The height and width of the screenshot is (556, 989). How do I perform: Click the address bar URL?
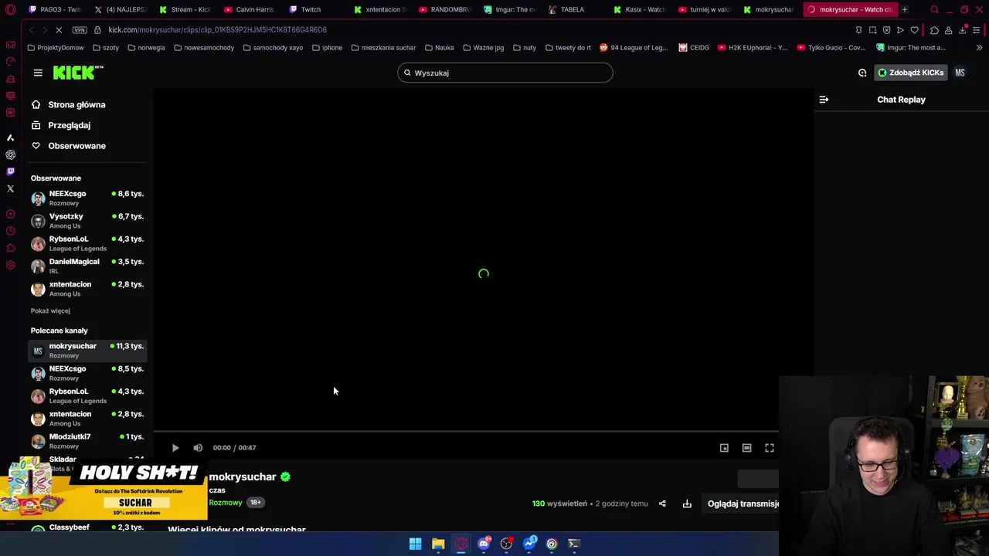click(x=217, y=29)
